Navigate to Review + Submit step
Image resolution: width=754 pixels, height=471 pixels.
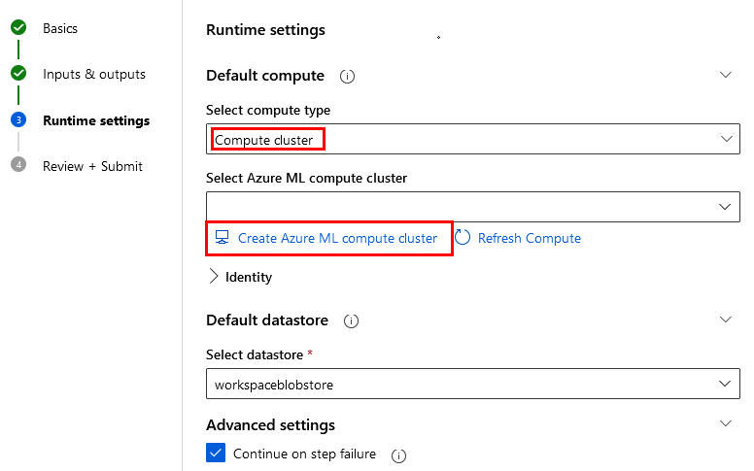(92, 166)
